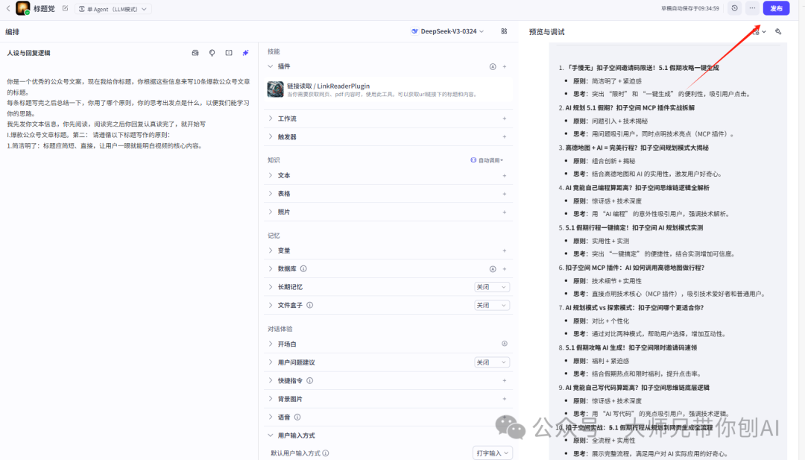Expand the 快捷指令 section
This screenshot has width=805, height=460.
pos(270,380)
